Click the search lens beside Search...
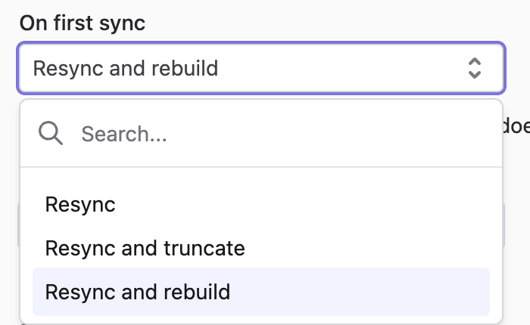 coord(51,134)
